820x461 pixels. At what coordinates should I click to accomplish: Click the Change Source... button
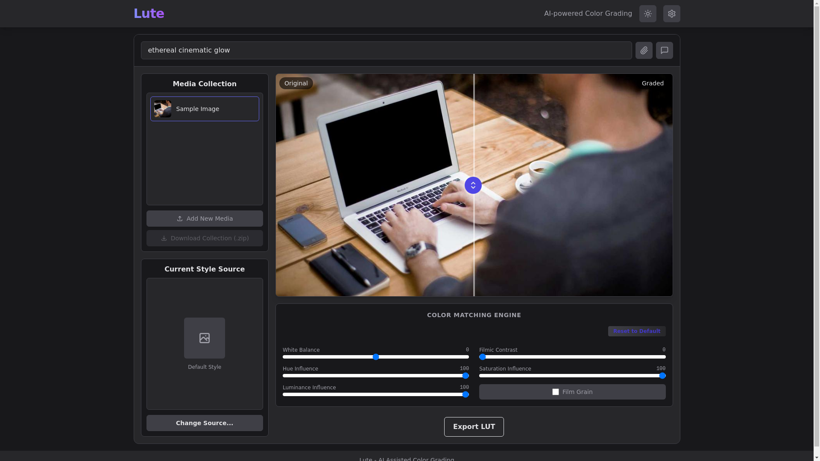pyautogui.click(x=205, y=423)
